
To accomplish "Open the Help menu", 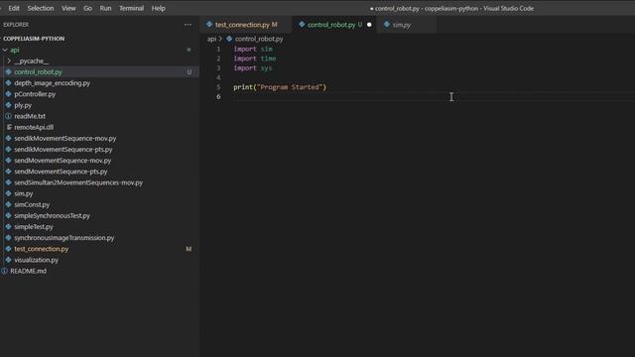I will click(x=158, y=8).
